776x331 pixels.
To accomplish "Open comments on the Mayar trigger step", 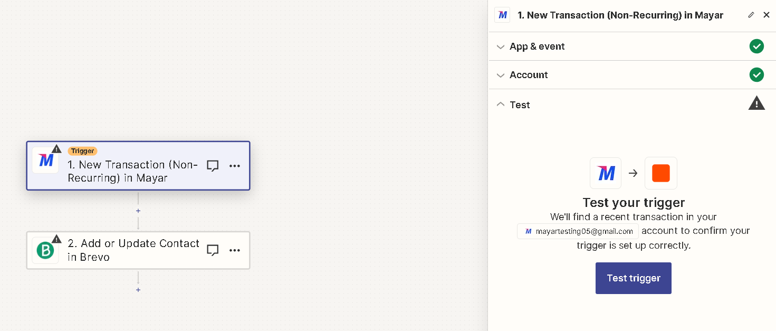I will 213,166.
